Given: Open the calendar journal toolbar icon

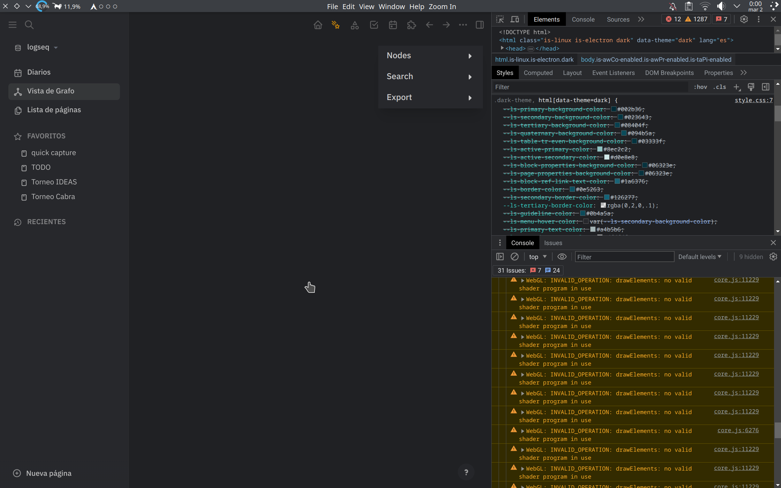Looking at the screenshot, I should (393, 25).
